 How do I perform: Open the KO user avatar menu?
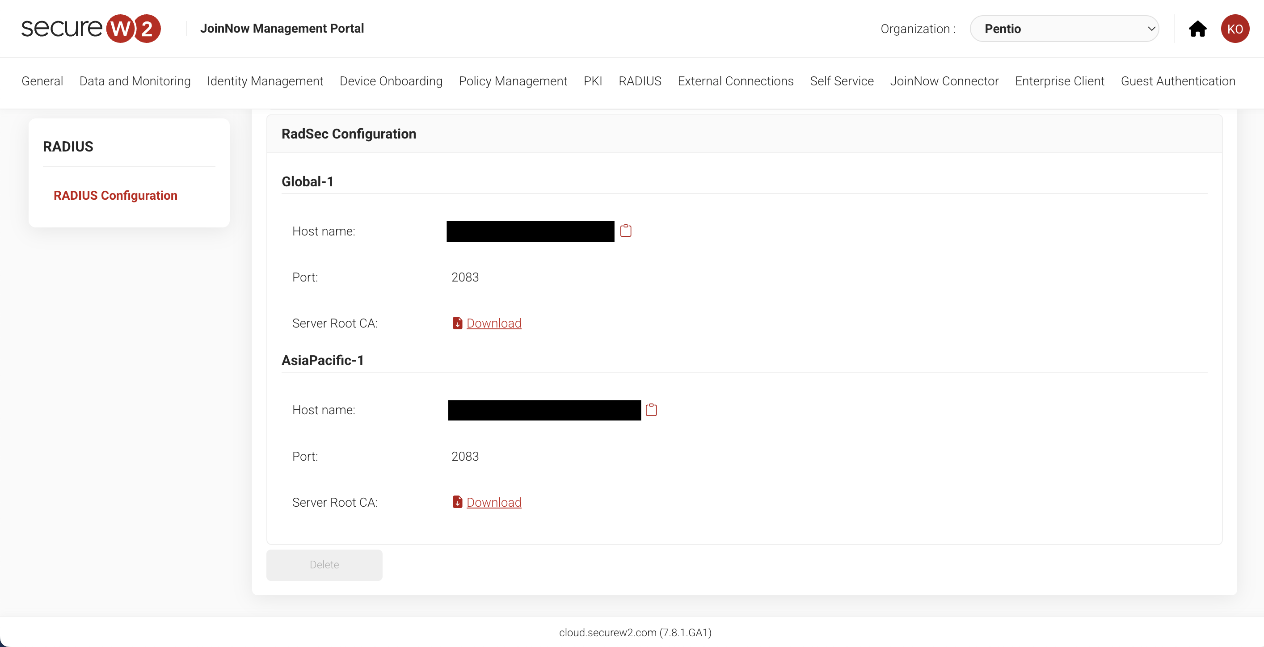point(1235,29)
